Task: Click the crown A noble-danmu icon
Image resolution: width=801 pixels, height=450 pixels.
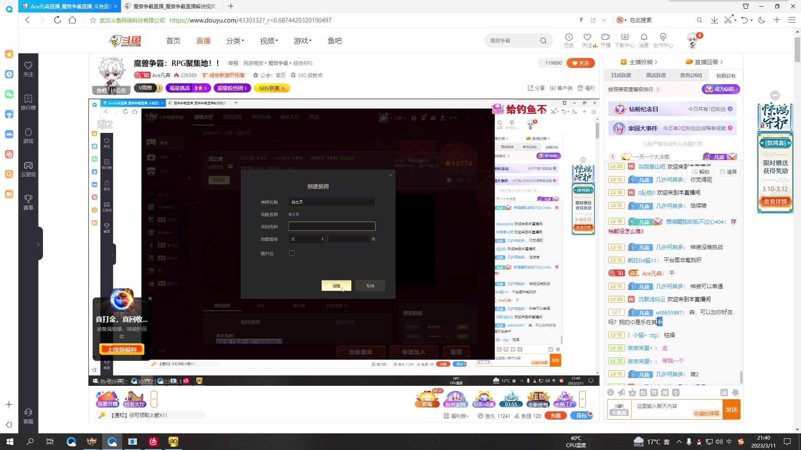Action: tap(632, 392)
